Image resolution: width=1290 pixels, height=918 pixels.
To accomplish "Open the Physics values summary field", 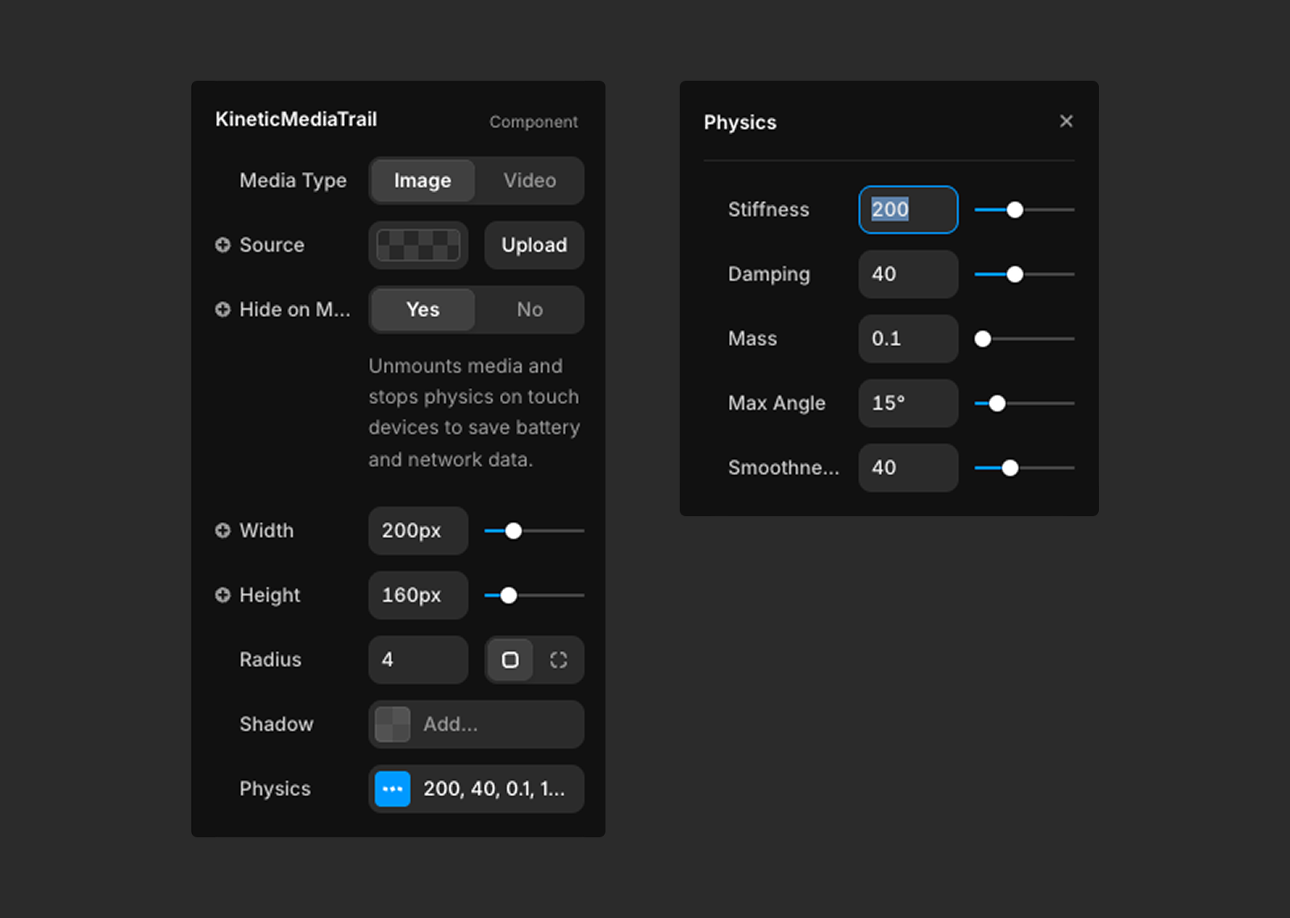I will click(x=493, y=789).
